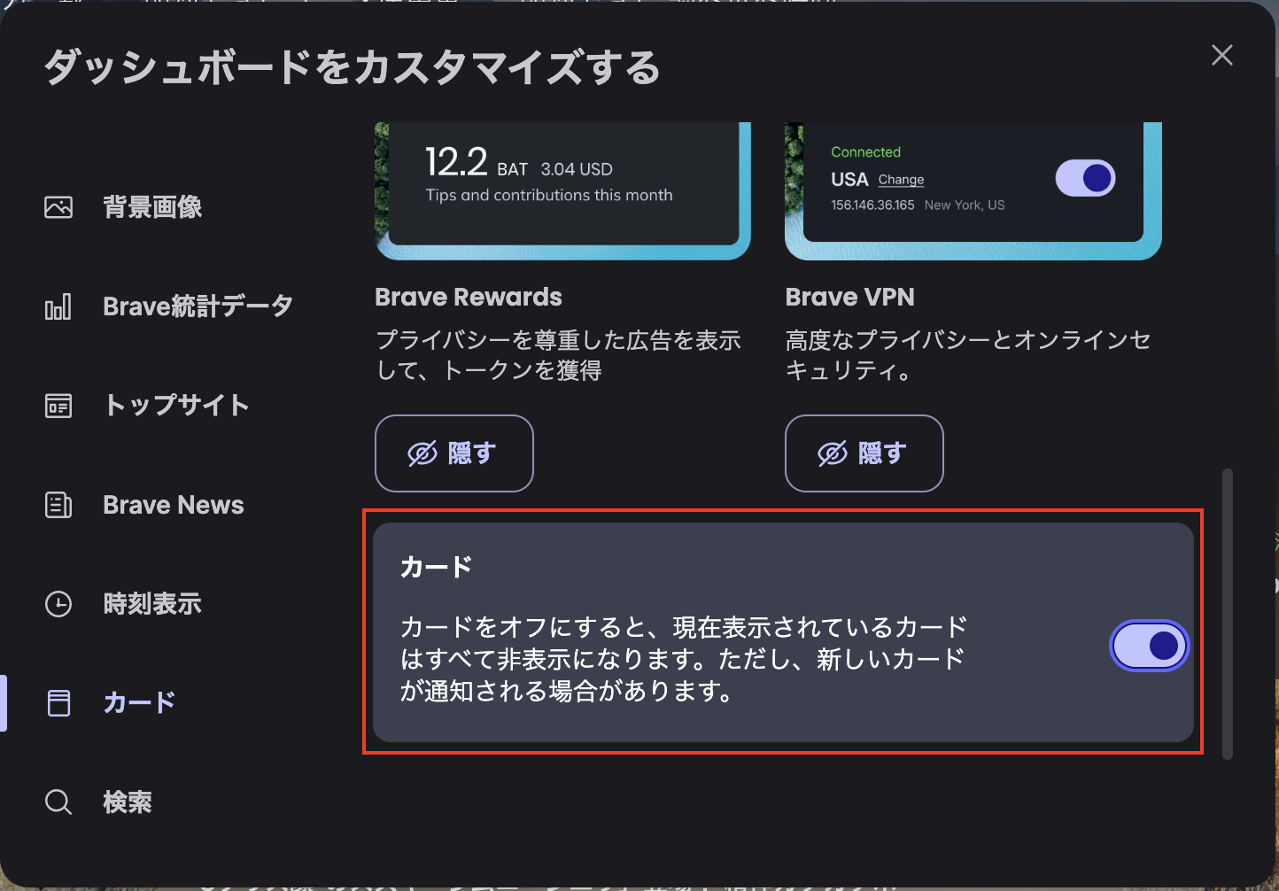Open the Brave統計データ tab
This screenshot has width=1279, height=891.
(198, 306)
